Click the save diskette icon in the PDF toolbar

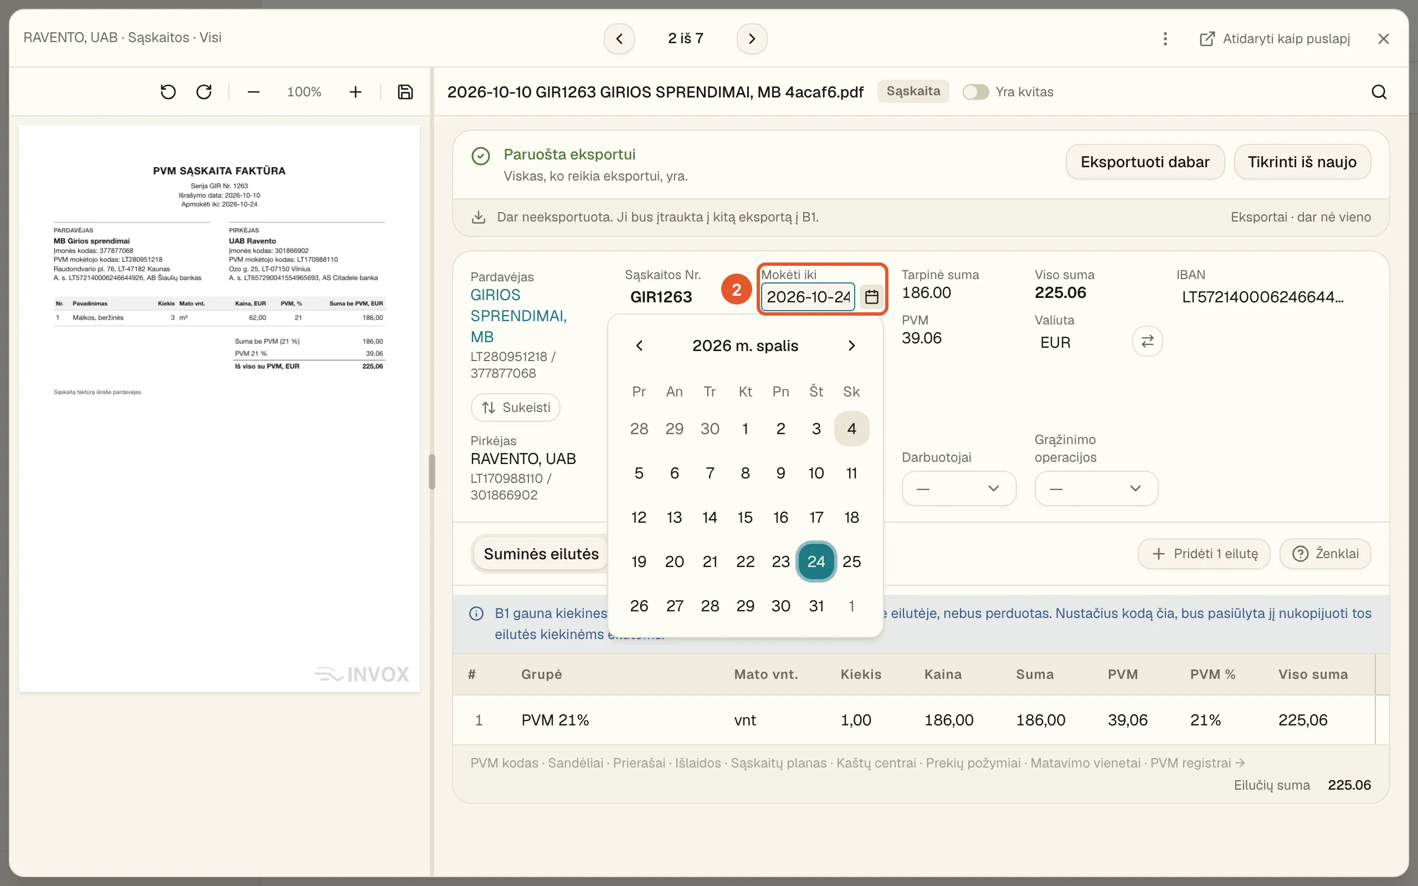pyautogui.click(x=405, y=92)
